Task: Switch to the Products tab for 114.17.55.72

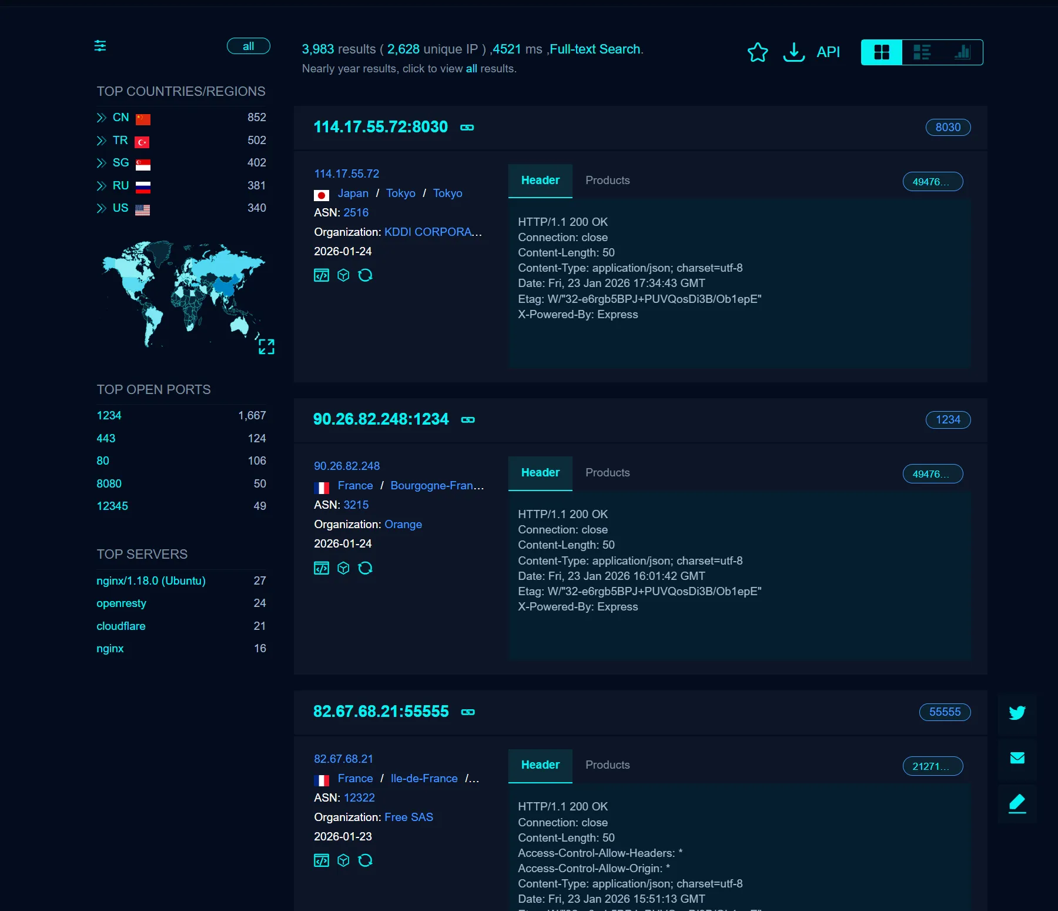Action: coord(607,181)
